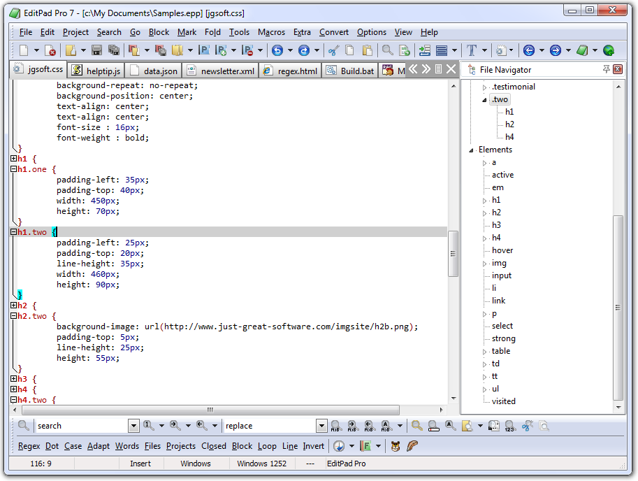638x481 pixels.
Task: Toggle the Adapt search option
Action: point(99,447)
